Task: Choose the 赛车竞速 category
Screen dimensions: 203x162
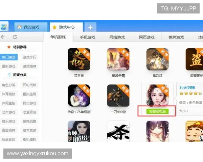Action: pos(29,131)
